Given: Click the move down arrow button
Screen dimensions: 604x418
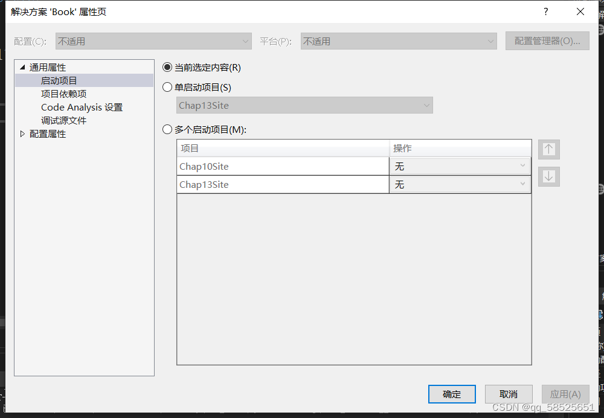Looking at the screenshot, I should [x=549, y=176].
